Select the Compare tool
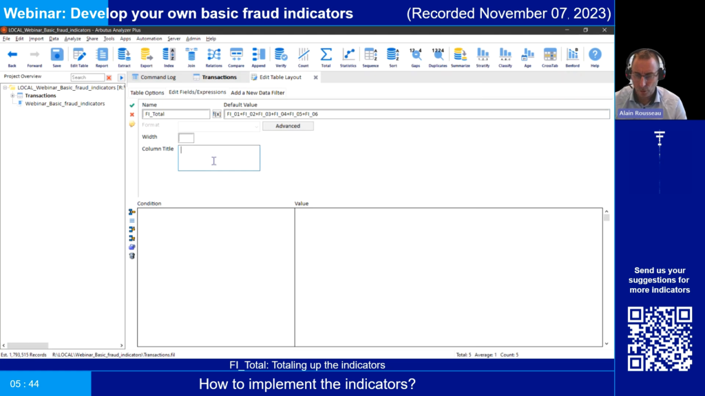 click(236, 58)
